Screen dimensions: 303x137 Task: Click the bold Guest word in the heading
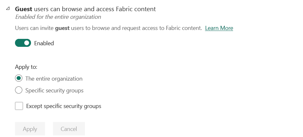24,9
